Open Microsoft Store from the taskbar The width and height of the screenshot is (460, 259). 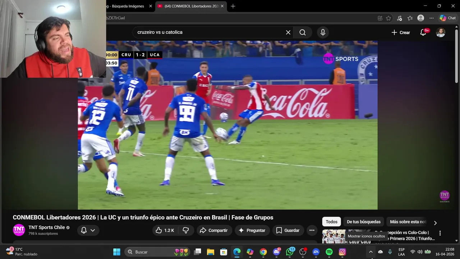tap(224, 252)
